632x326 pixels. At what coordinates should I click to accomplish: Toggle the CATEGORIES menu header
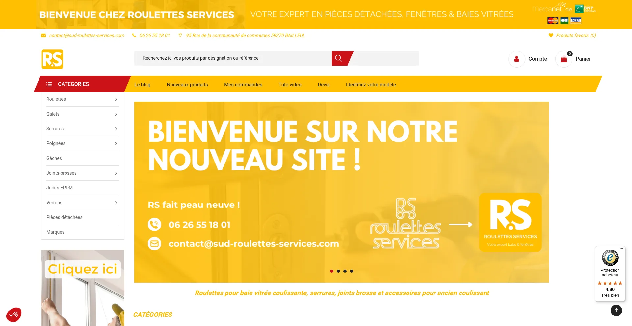[x=82, y=84]
